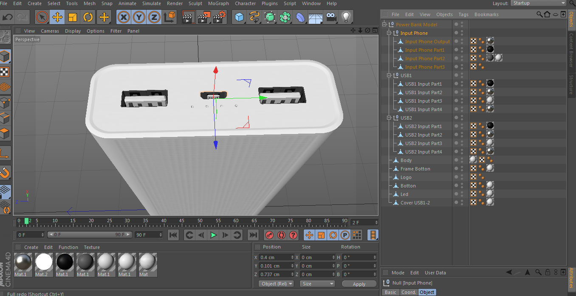Image resolution: width=576 pixels, height=296 pixels.
Task: Collapse the USB2 null group
Action: (x=389, y=118)
